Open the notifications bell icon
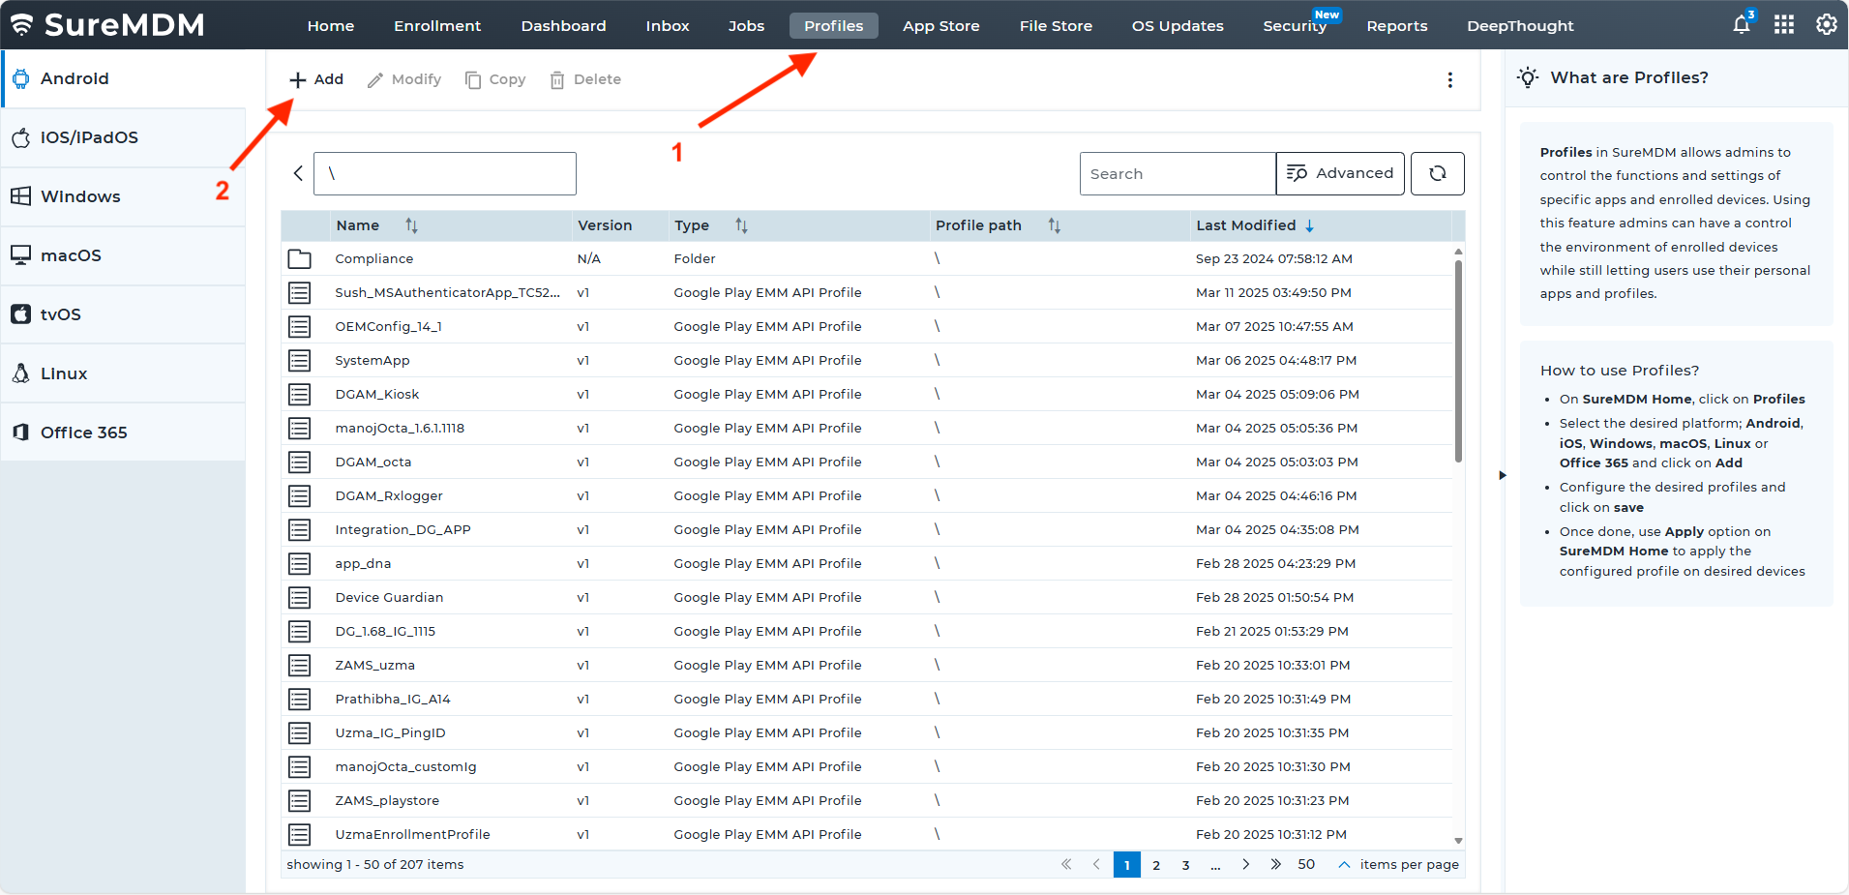Viewport: 1849px width, 895px height. [x=1741, y=25]
